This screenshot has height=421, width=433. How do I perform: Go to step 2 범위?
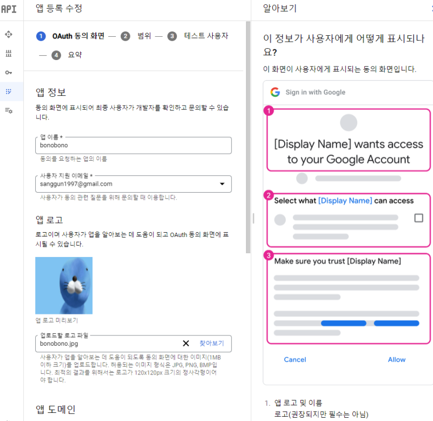coord(136,36)
